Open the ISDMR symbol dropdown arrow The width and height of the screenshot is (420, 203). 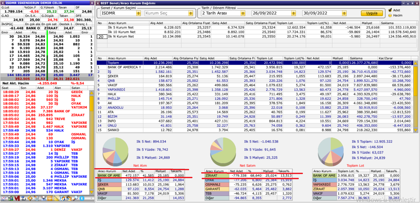(139, 13)
